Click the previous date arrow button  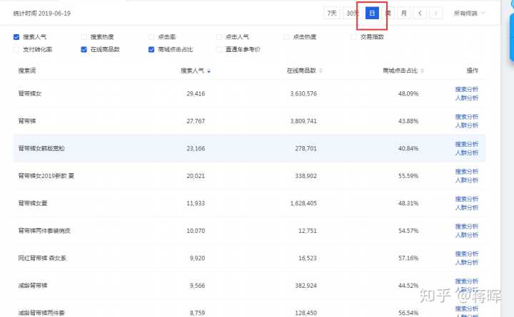tap(420, 13)
